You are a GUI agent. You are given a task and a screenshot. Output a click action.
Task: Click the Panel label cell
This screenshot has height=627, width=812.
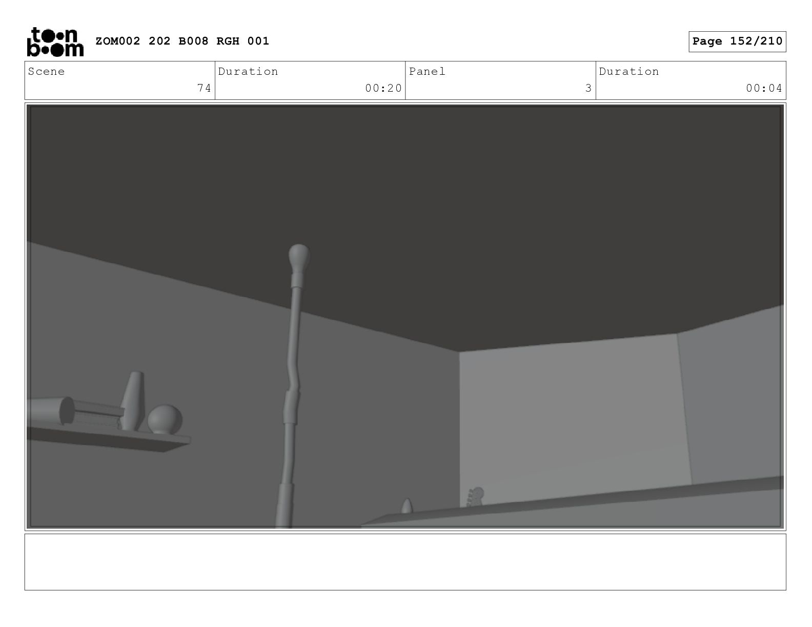500,80
